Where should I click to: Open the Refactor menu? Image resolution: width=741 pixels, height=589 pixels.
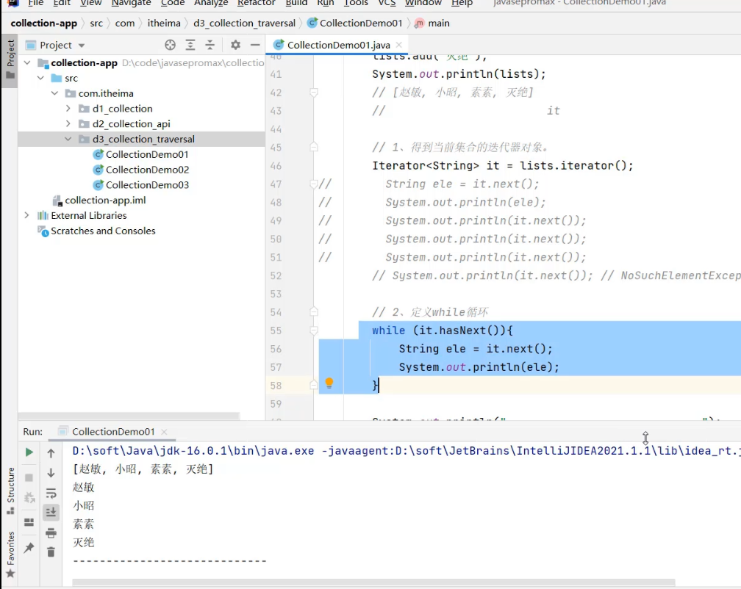coord(256,3)
